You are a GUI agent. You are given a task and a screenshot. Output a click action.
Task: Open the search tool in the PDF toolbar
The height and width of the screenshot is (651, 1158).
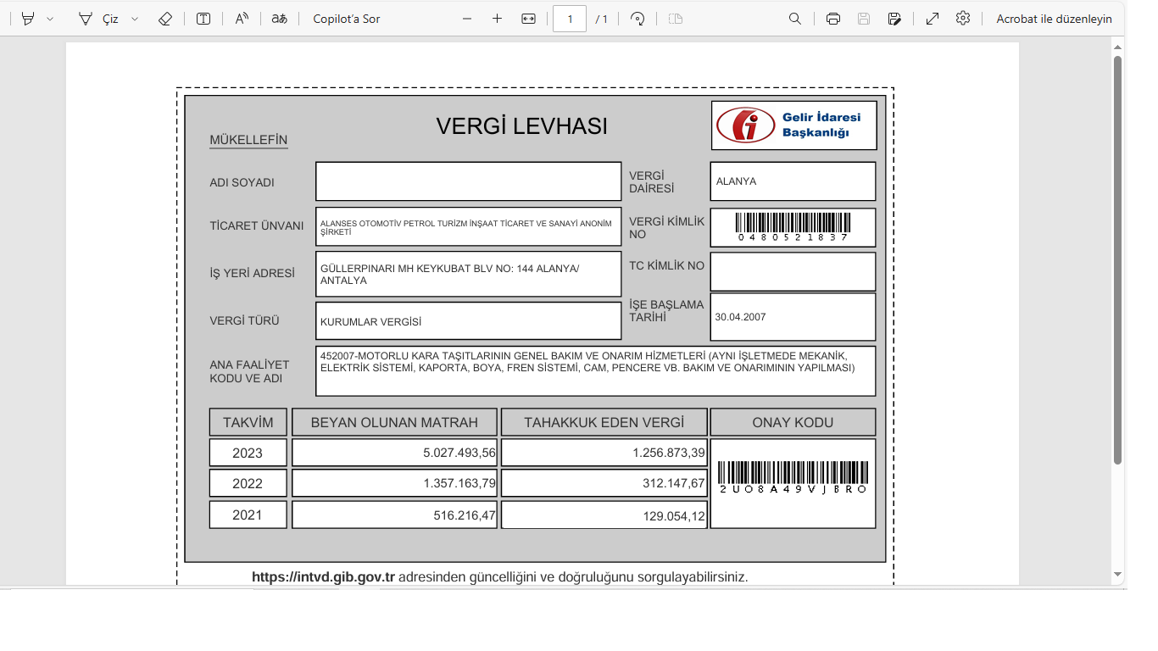click(795, 19)
